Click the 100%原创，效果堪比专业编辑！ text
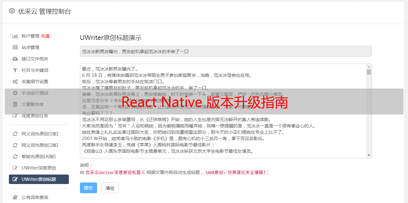The height and width of the screenshot is (203, 408). [236, 173]
